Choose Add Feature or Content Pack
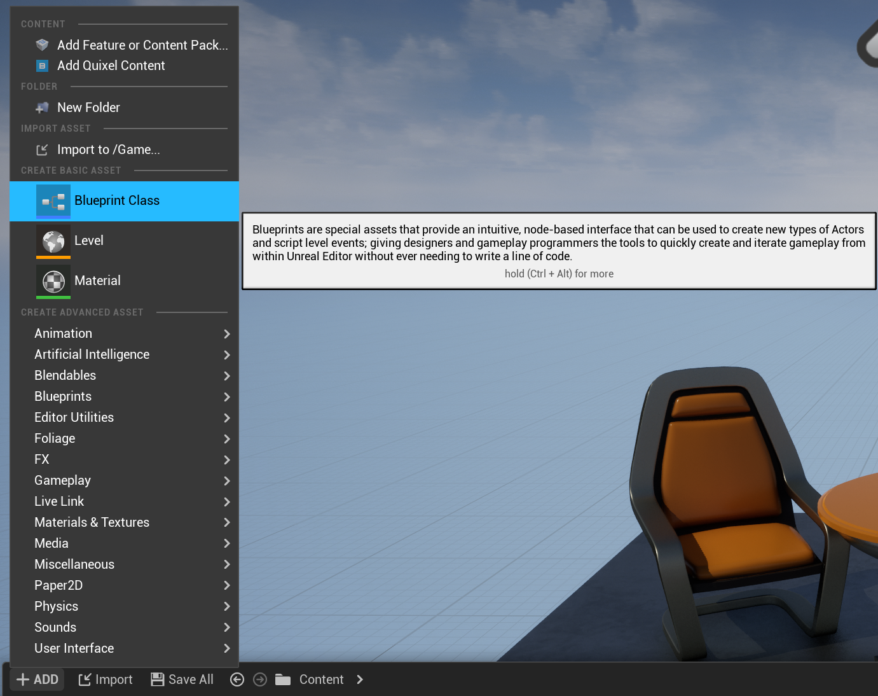Image resolution: width=878 pixels, height=696 pixels. tap(125, 45)
